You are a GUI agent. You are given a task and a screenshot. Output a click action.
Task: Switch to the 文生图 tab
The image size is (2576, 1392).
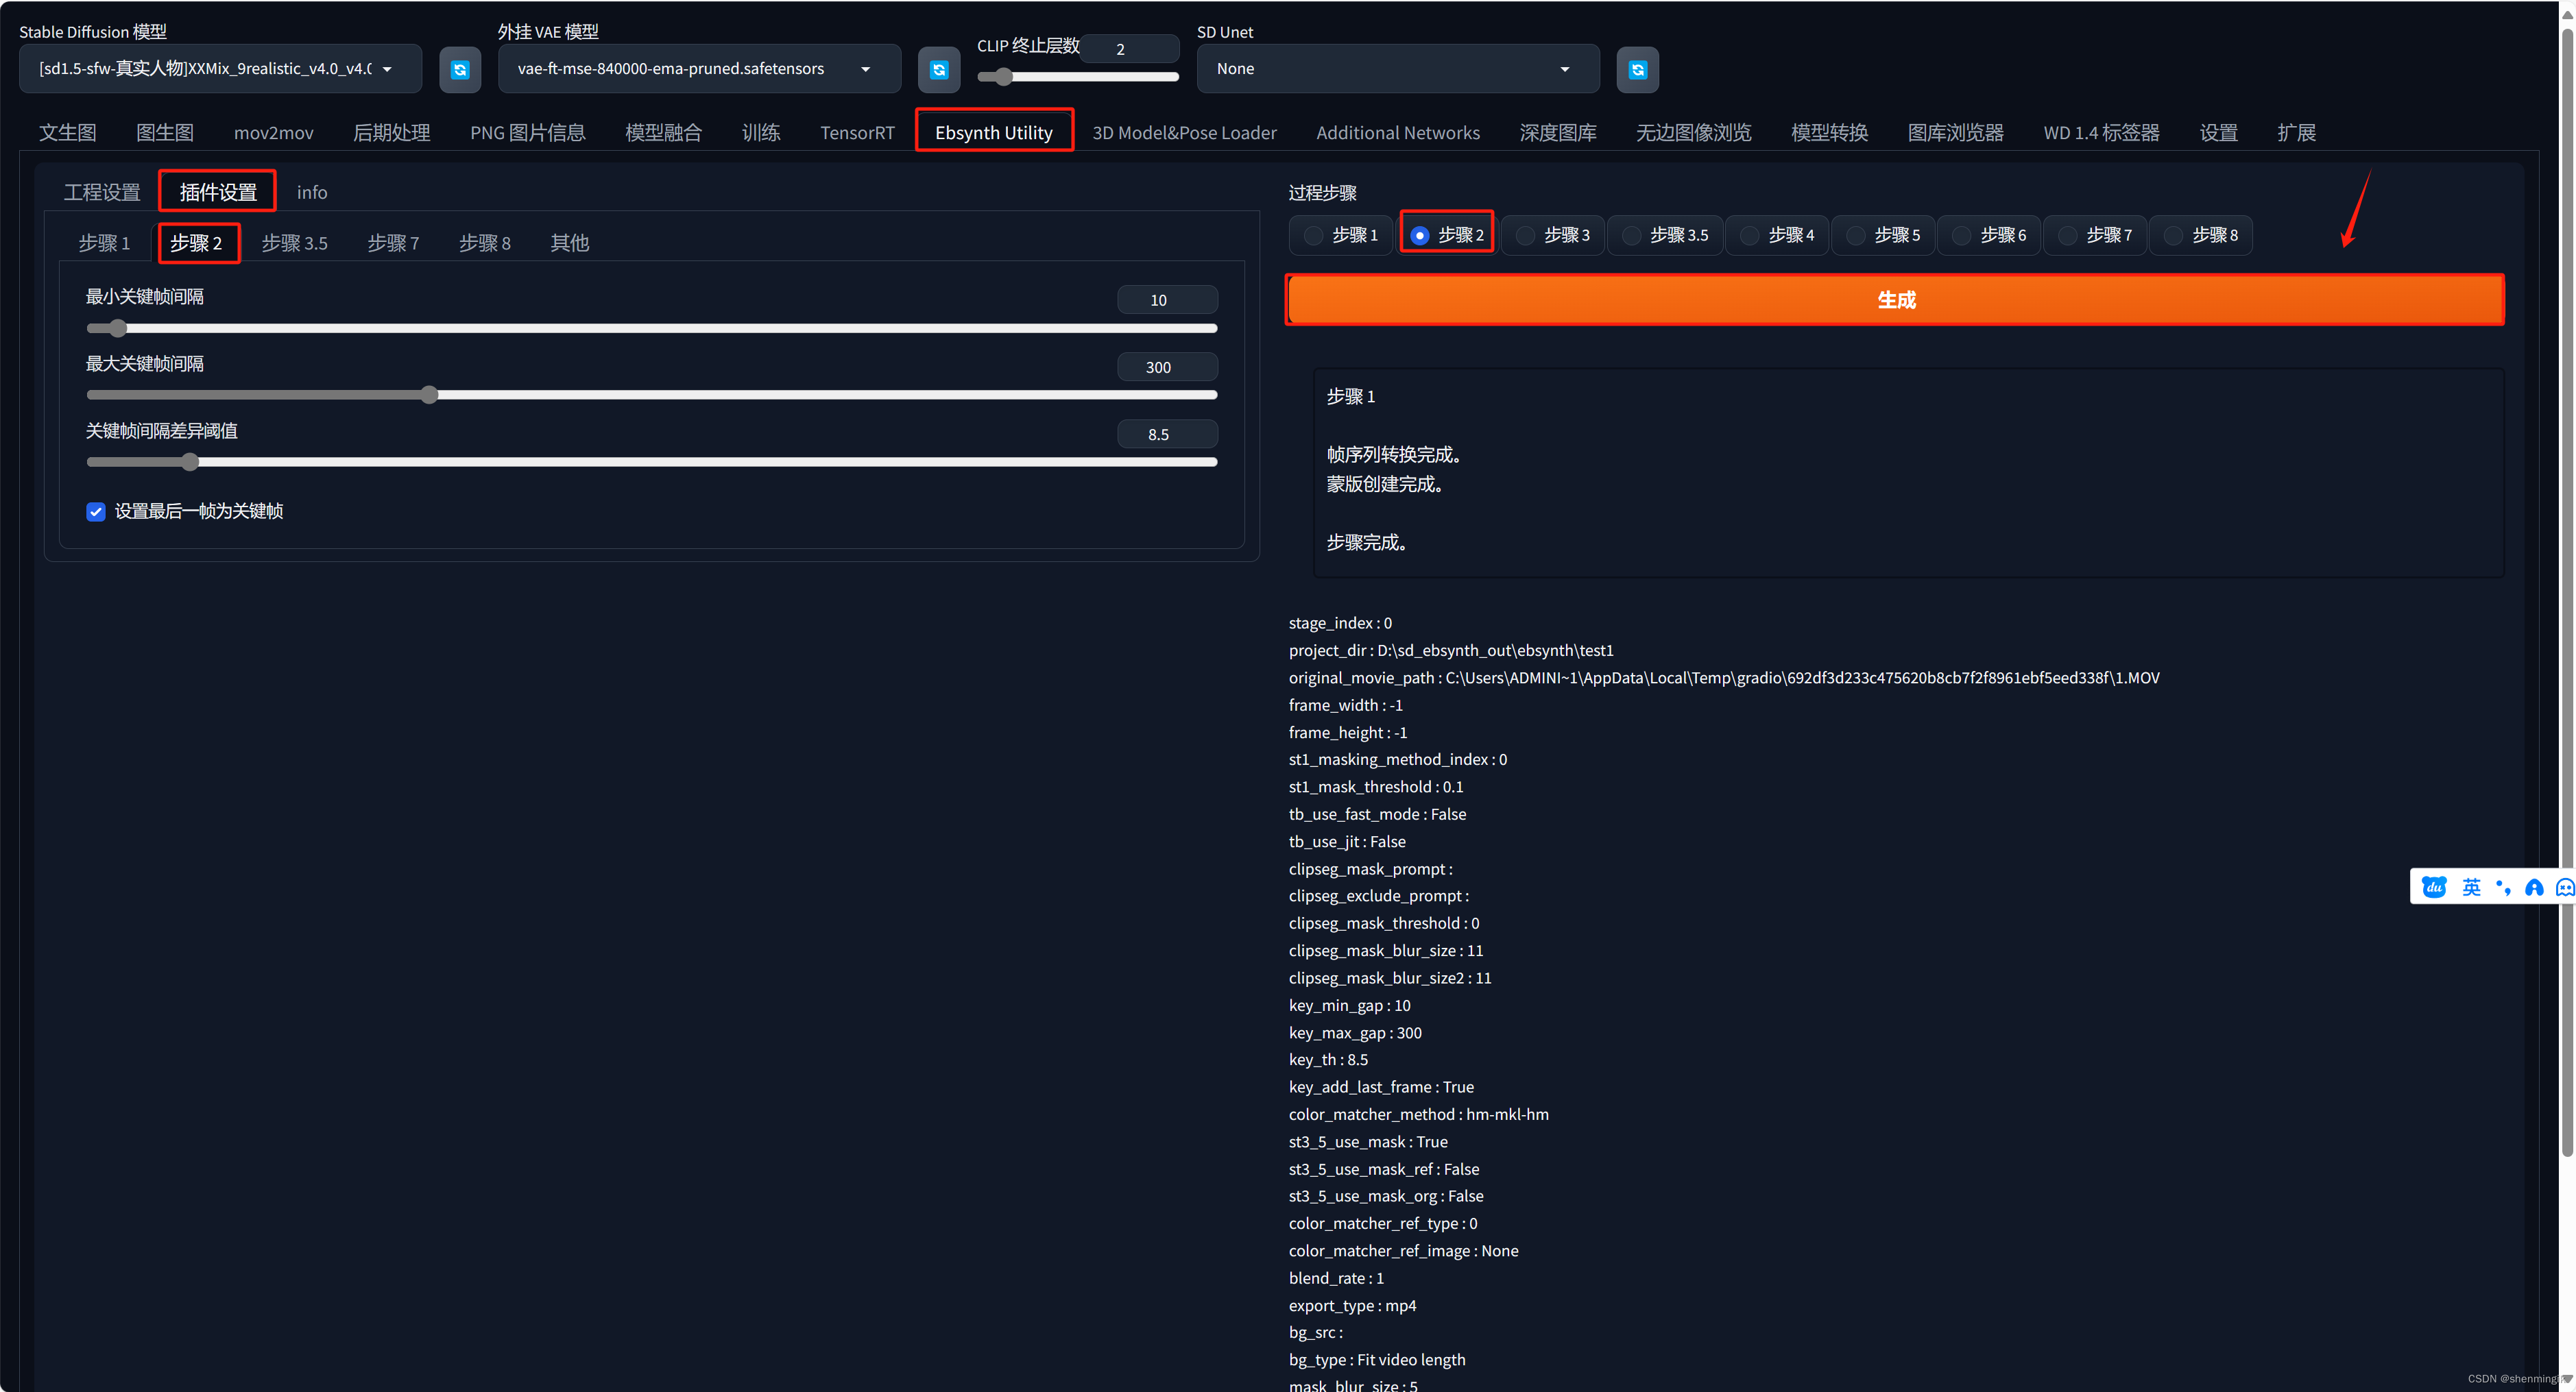pos(68,133)
